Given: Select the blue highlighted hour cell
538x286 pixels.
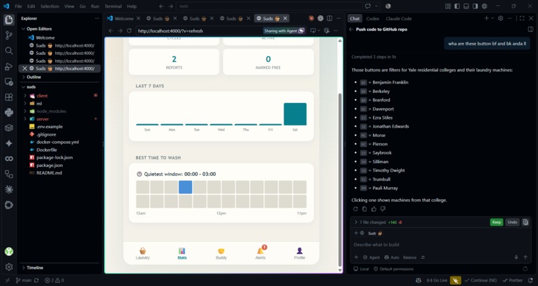Looking at the screenshot, I should tap(186, 187).
